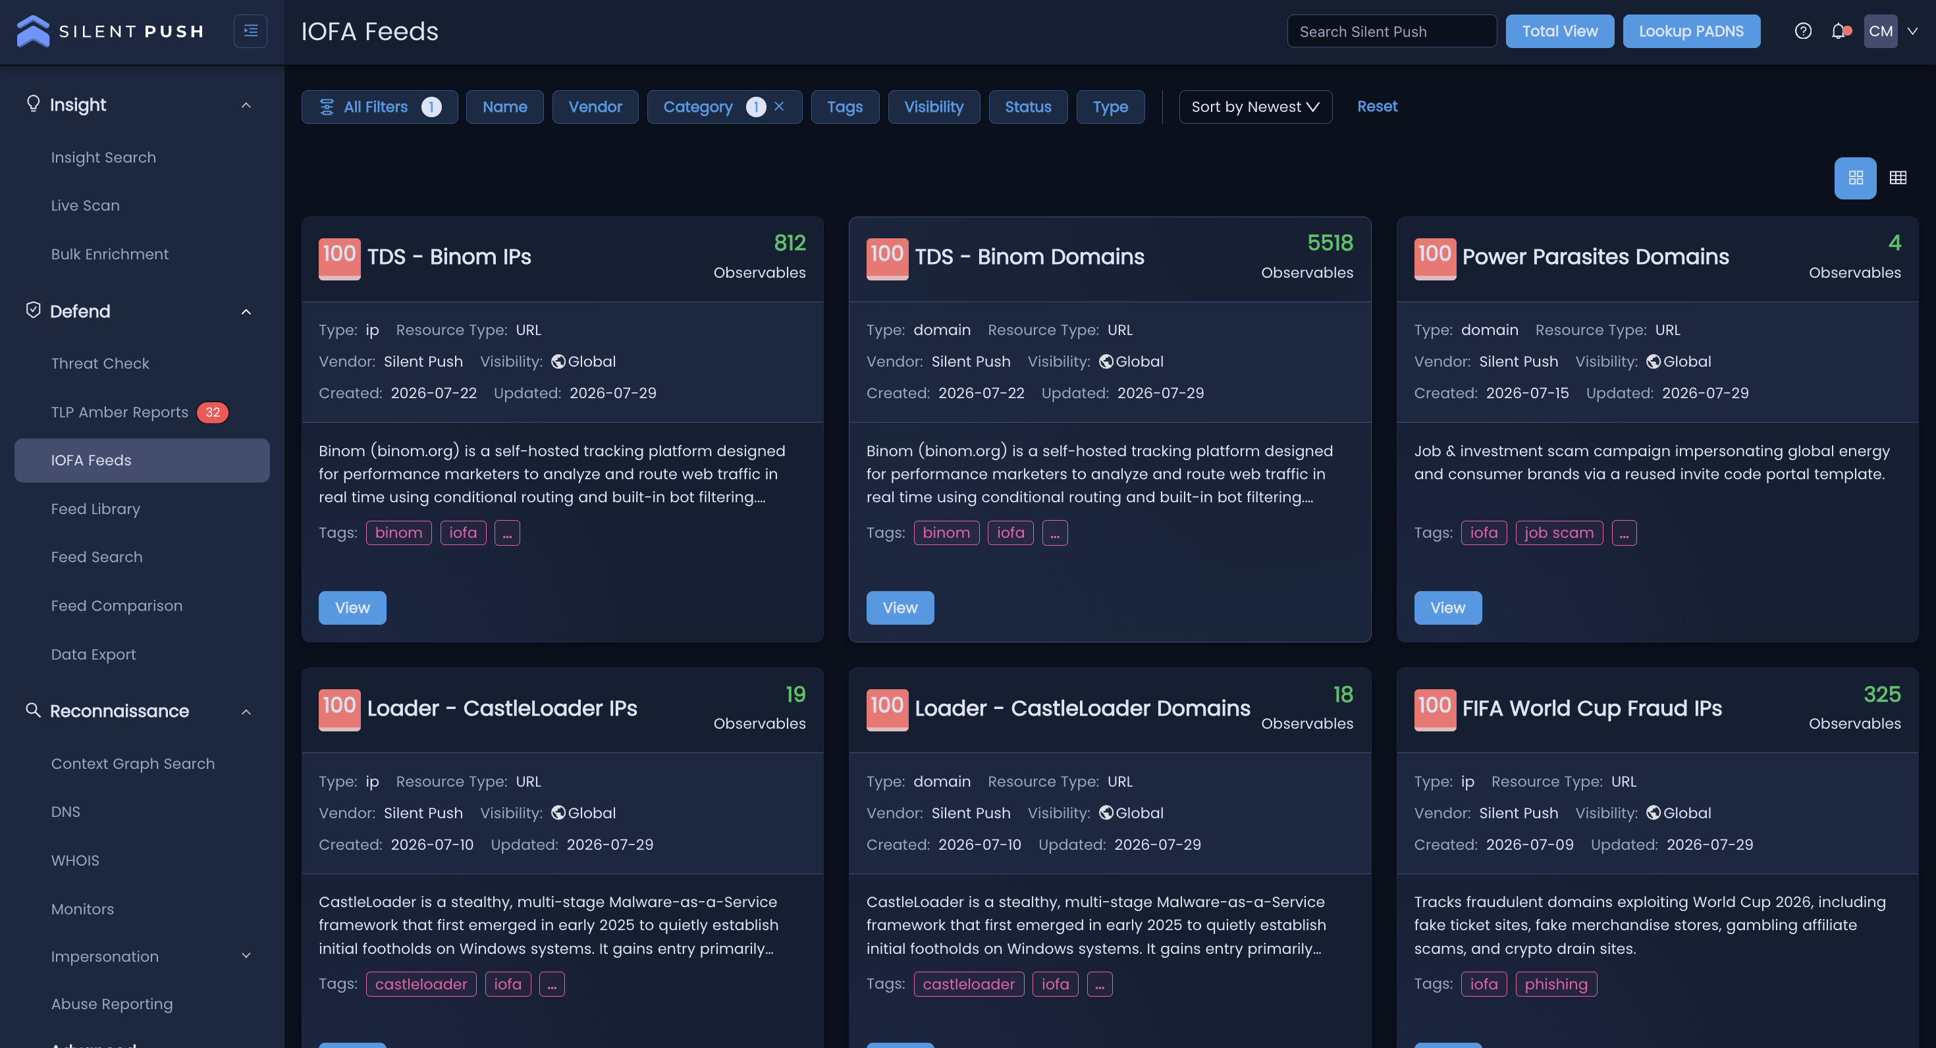Show more tags on CastleLoader Domains

click(x=1100, y=984)
